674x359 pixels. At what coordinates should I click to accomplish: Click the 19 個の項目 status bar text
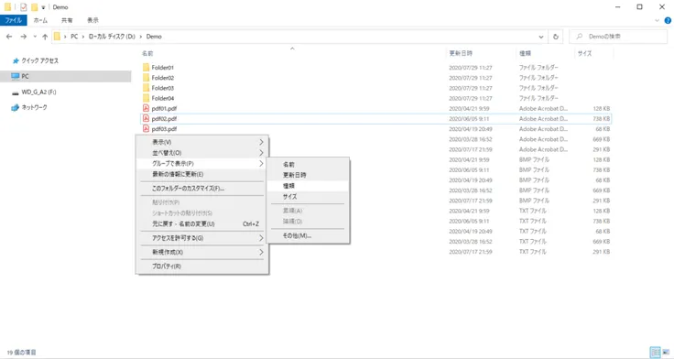point(21,352)
